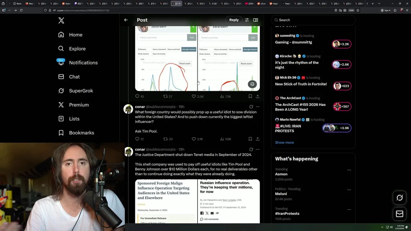Open the reply sort filter icon
The image size is (411, 231).
(x=247, y=20)
